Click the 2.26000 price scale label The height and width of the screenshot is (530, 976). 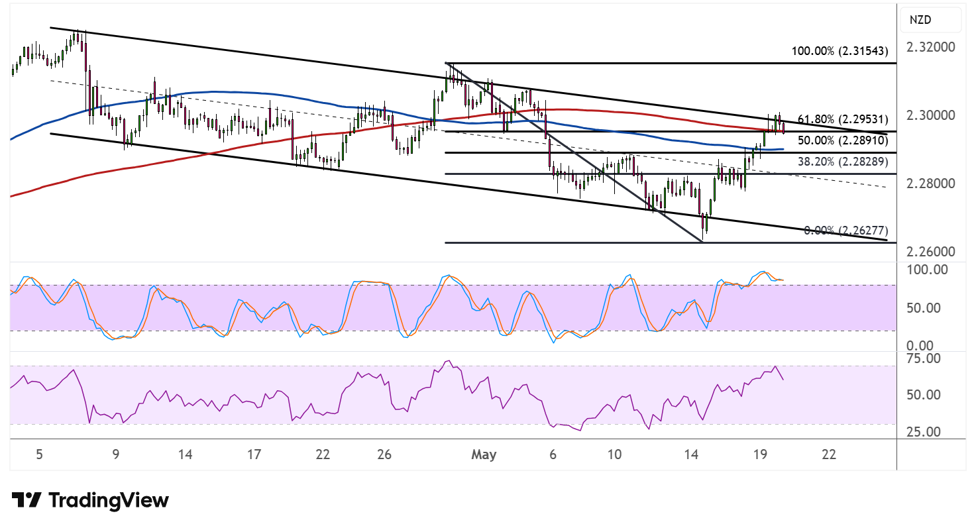tap(930, 252)
